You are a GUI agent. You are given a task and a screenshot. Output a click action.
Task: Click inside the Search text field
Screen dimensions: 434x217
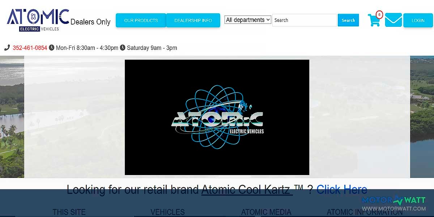304,20
